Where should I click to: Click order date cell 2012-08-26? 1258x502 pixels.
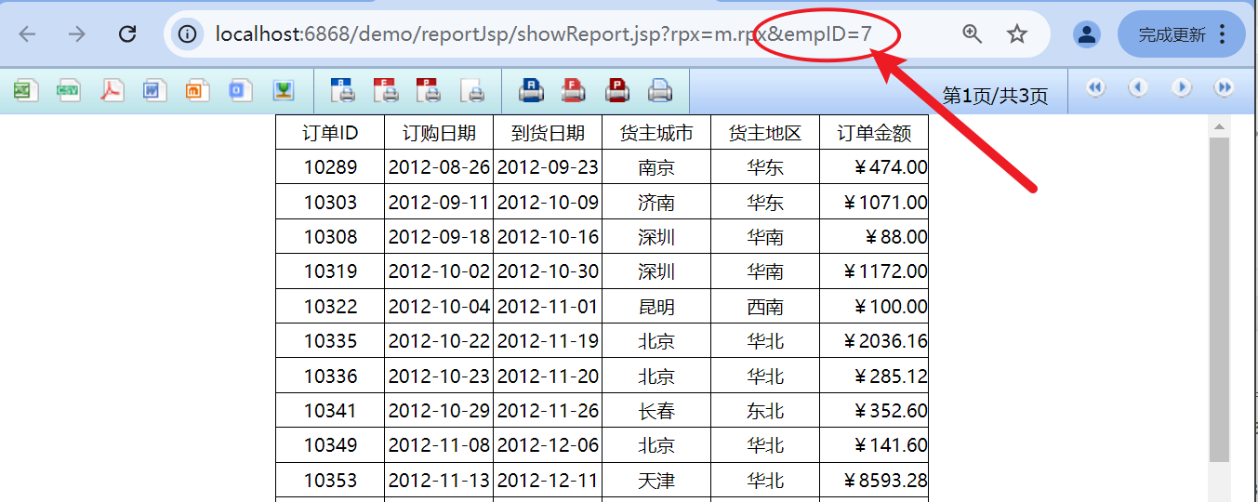click(439, 167)
